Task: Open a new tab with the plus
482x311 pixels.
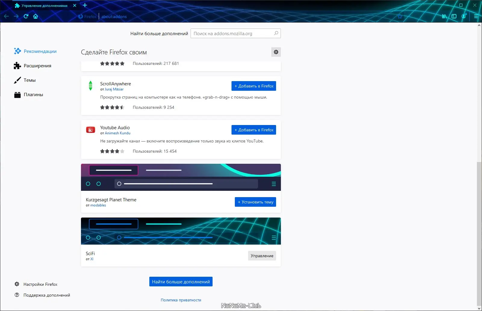Action: 85,5
